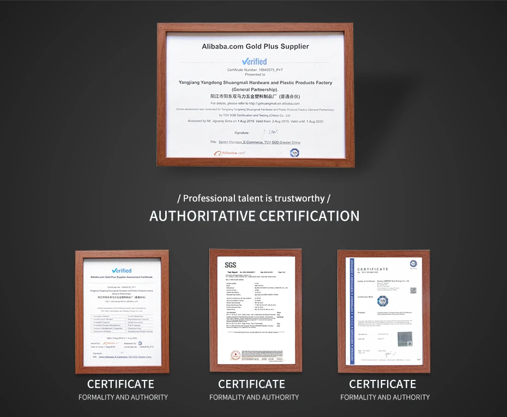Viewport: 507px width, 417px height.
Task: Click the TÜV logo at top of the TÜV certificate
Action: pyautogui.click(x=413, y=263)
